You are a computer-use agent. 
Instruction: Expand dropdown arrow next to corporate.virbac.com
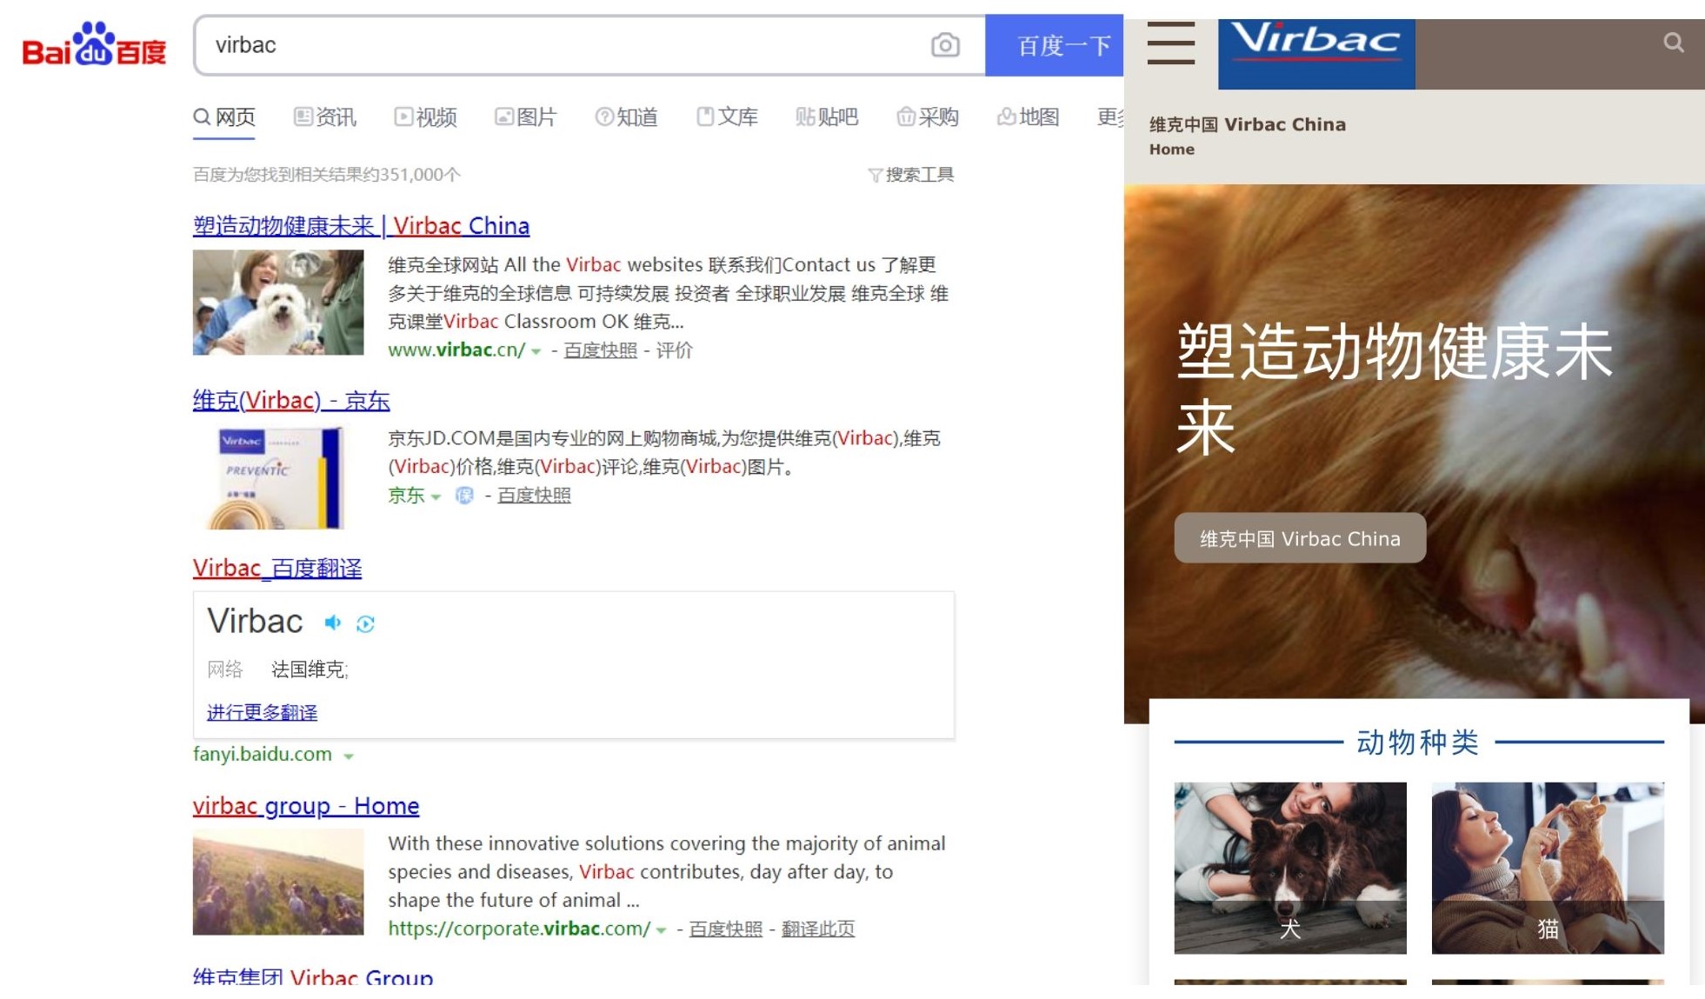coord(662,930)
